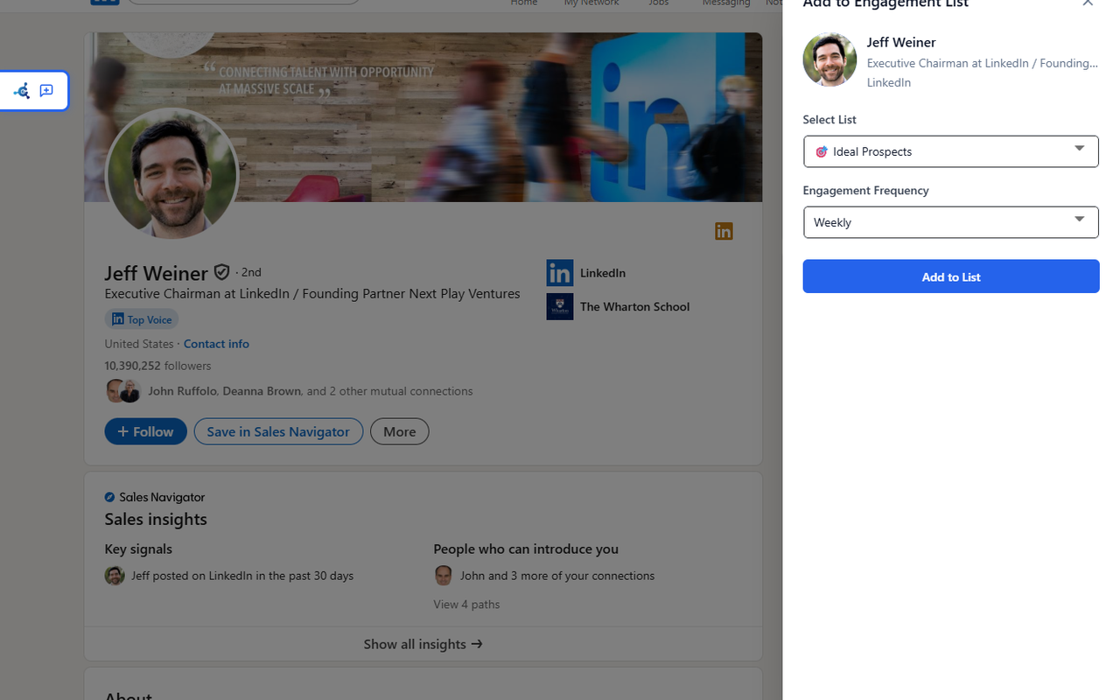Viewport: 1120px width, 700px height.
Task: Click 'John and 3 more of your connections'
Action: [557, 576]
